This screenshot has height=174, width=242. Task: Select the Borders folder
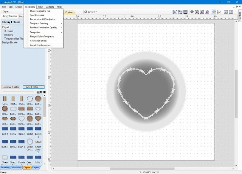8,35
